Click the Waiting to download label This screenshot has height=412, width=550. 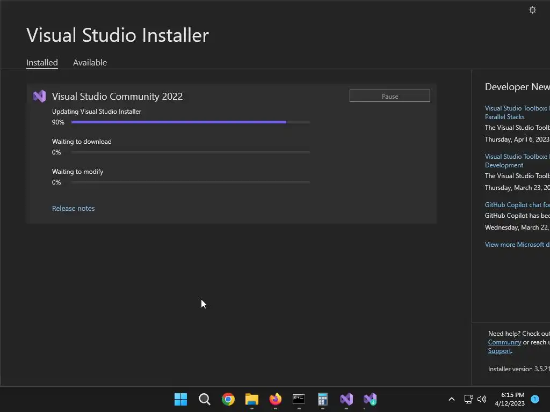click(x=82, y=142)
